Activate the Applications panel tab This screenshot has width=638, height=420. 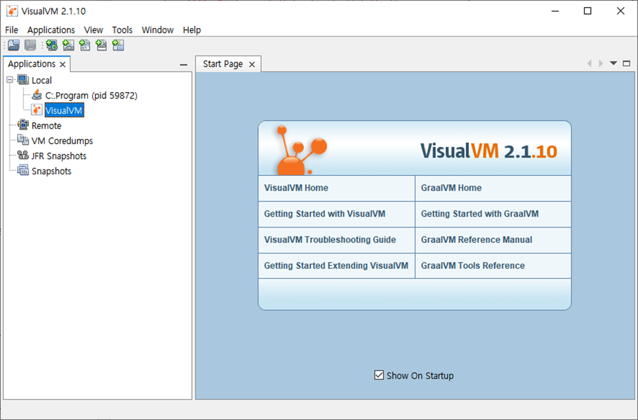(31, 64)
